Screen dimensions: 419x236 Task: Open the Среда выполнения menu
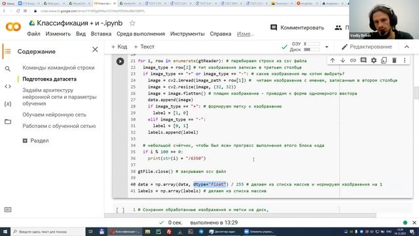tap(141, 34)
